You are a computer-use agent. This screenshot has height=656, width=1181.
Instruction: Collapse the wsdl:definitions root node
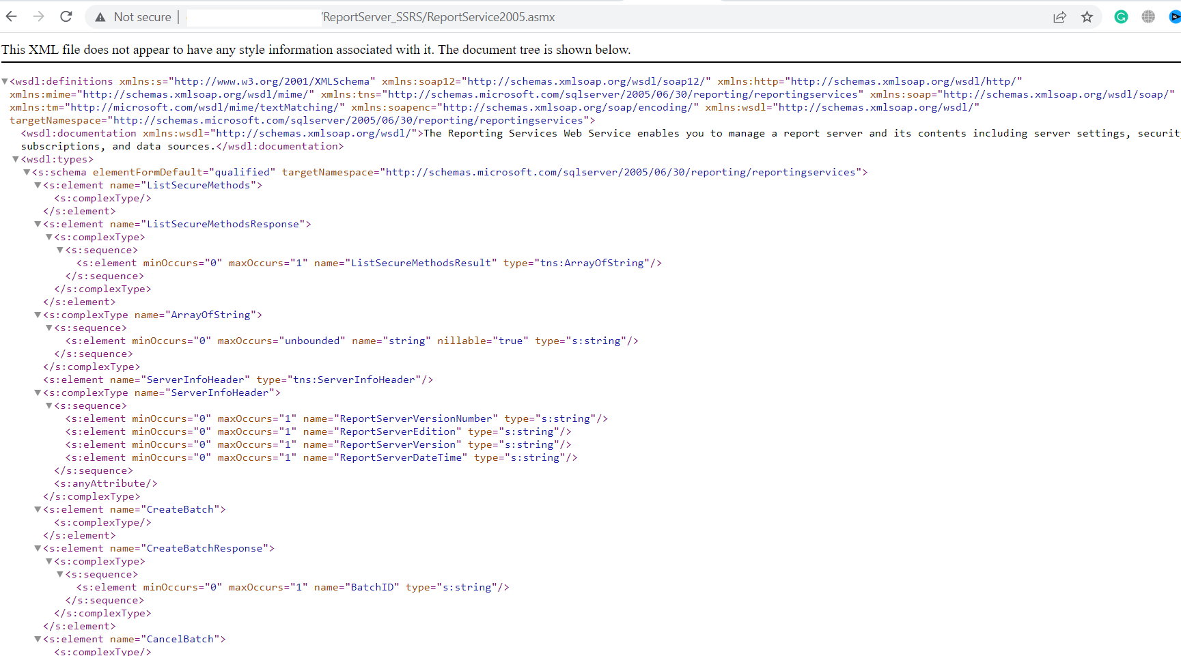click(x=5, y=81)
